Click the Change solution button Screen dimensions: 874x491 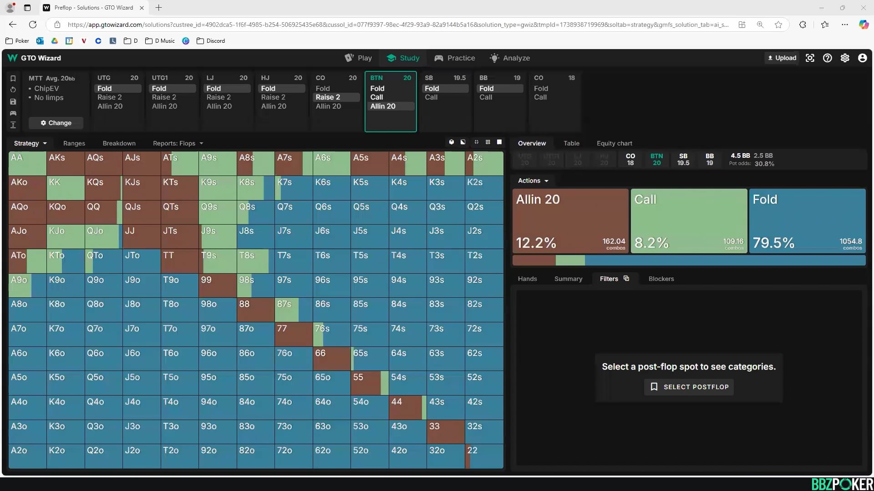click(56, 123)
